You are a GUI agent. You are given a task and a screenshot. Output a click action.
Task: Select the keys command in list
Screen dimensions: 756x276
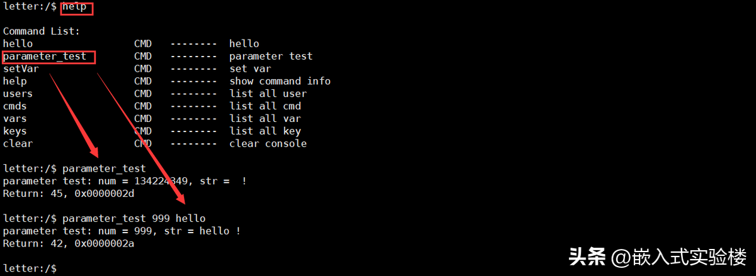(15, 131)
